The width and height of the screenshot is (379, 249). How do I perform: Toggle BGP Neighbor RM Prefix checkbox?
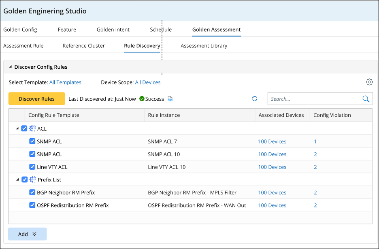(32, 193)
